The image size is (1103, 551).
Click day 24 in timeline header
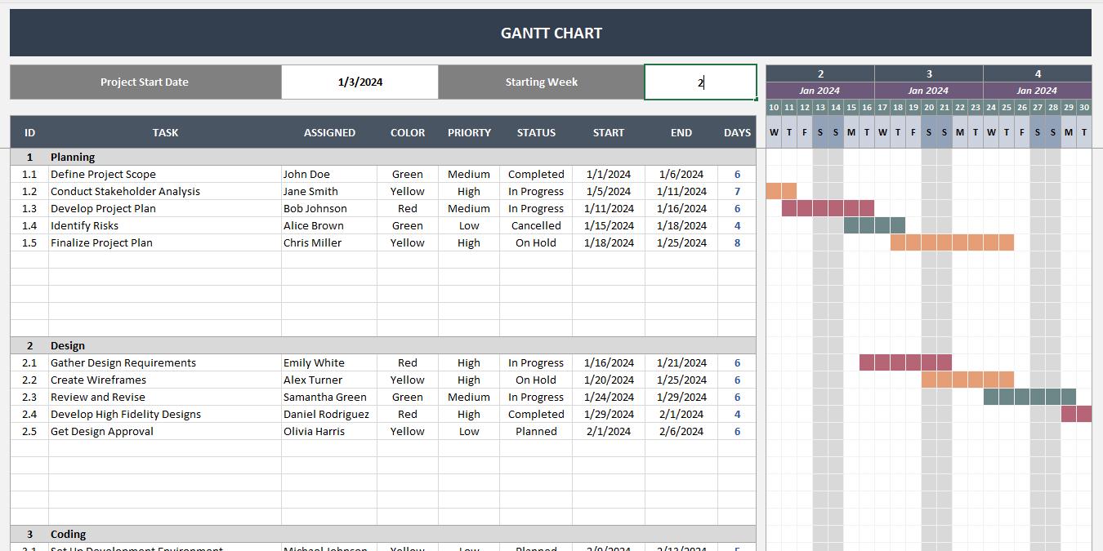(991, 107)
